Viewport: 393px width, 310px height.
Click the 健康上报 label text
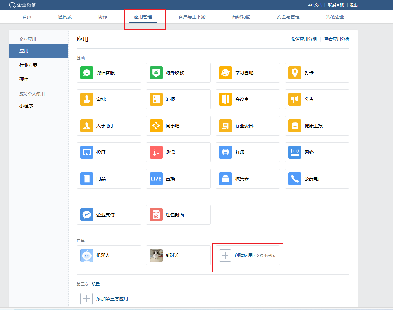[314, 126]
